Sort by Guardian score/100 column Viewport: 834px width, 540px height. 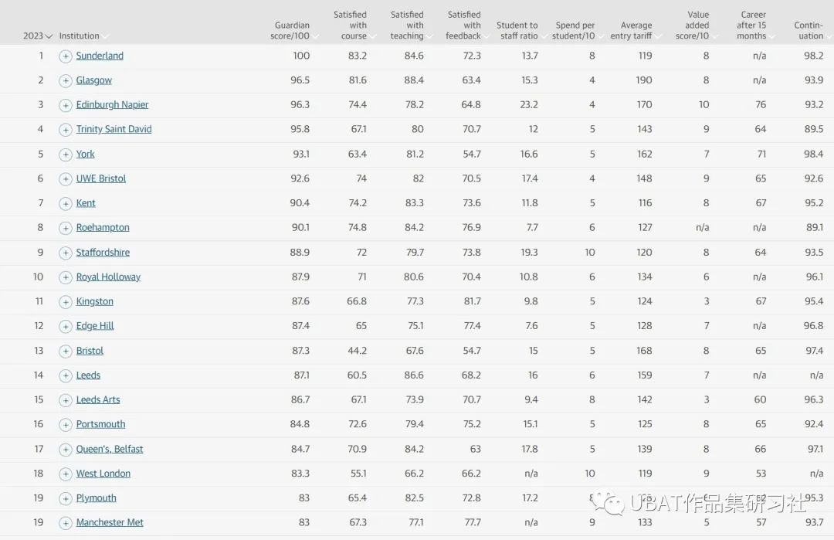pyautogui.click(x=293, y=30)
